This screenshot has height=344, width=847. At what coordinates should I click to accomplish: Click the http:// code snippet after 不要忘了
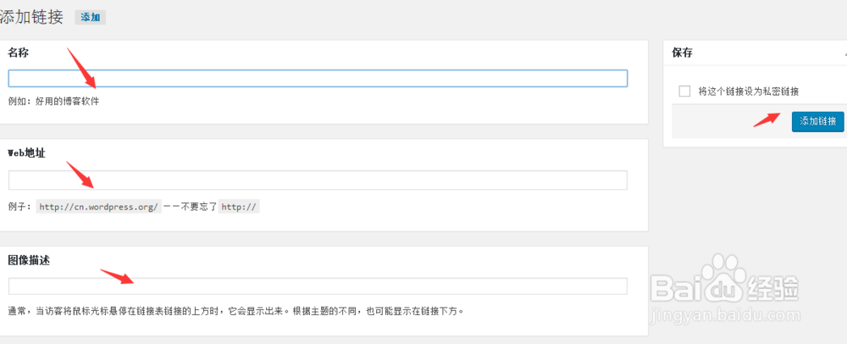(239, 207)
